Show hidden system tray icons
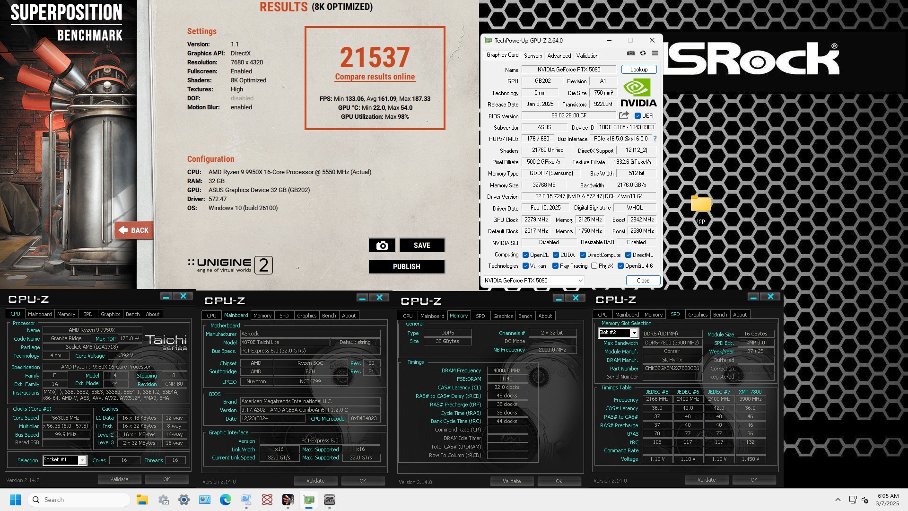The height and width of the screenshot is (511, 908). (838, 500)
